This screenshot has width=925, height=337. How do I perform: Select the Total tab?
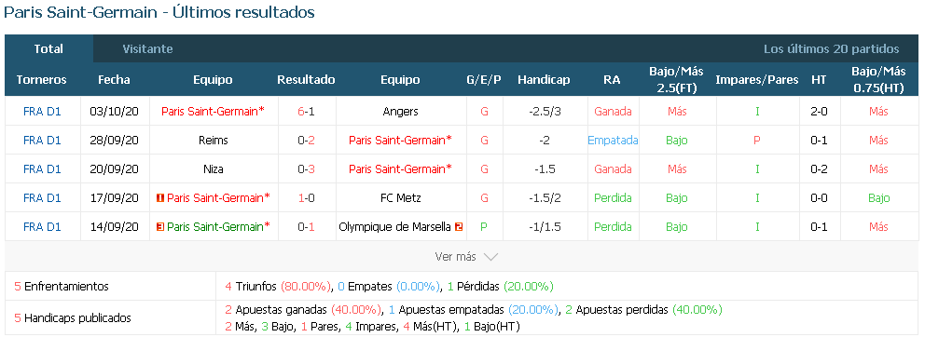click(48, 49)
